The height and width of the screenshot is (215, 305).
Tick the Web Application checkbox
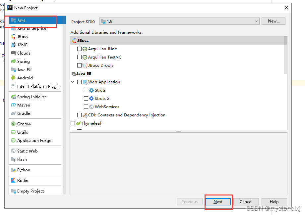coord(79,82)
